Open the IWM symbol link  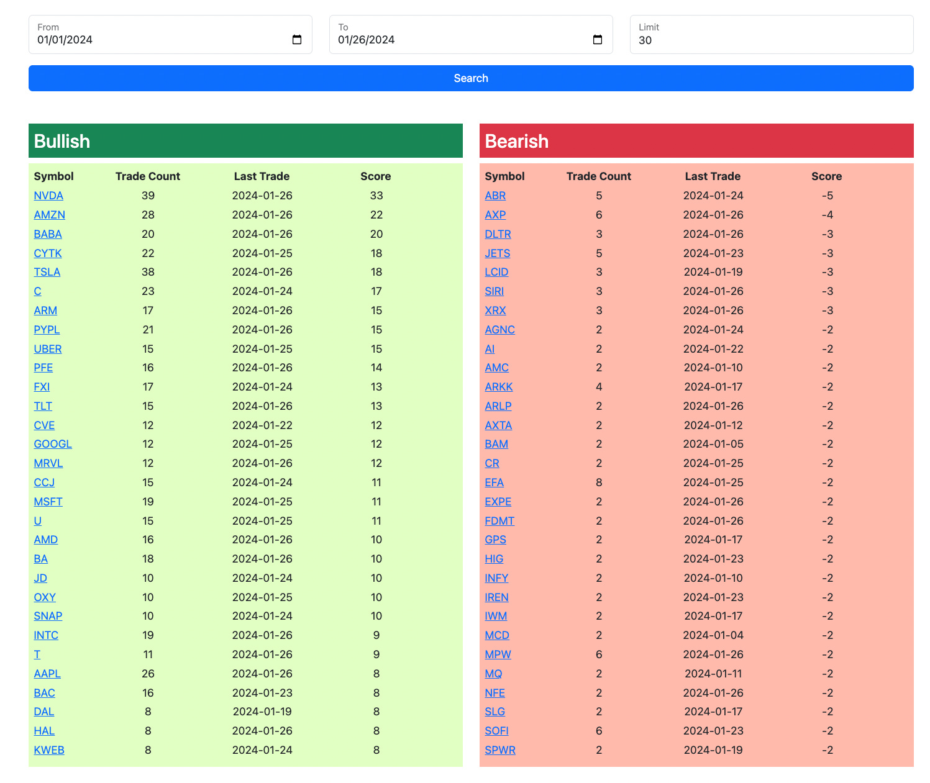click(496, 616)
